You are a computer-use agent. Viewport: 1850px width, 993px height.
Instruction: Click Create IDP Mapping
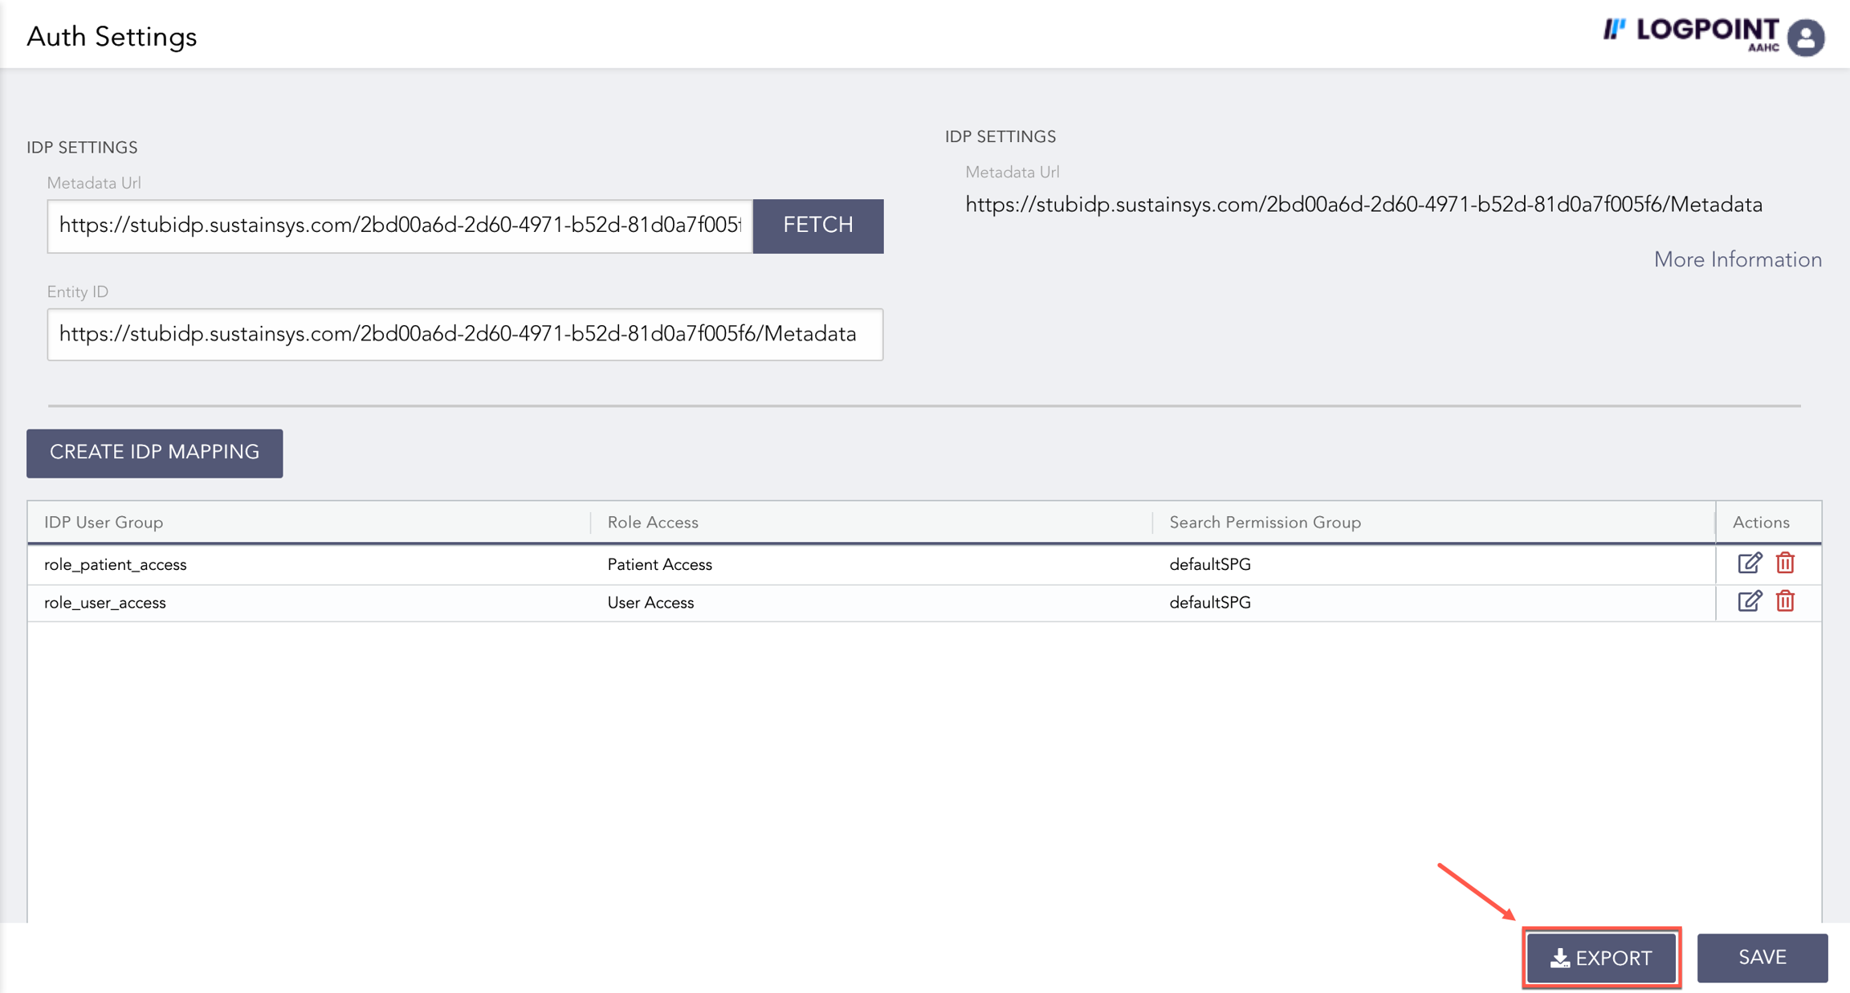pos(154,453)
